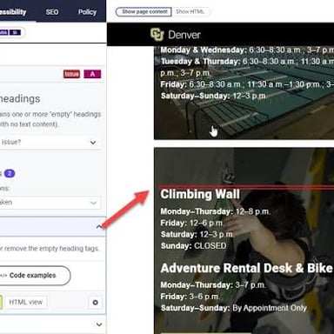Select Show page content toggle
This screenshot has height=334, width=334.
point(144,12)
